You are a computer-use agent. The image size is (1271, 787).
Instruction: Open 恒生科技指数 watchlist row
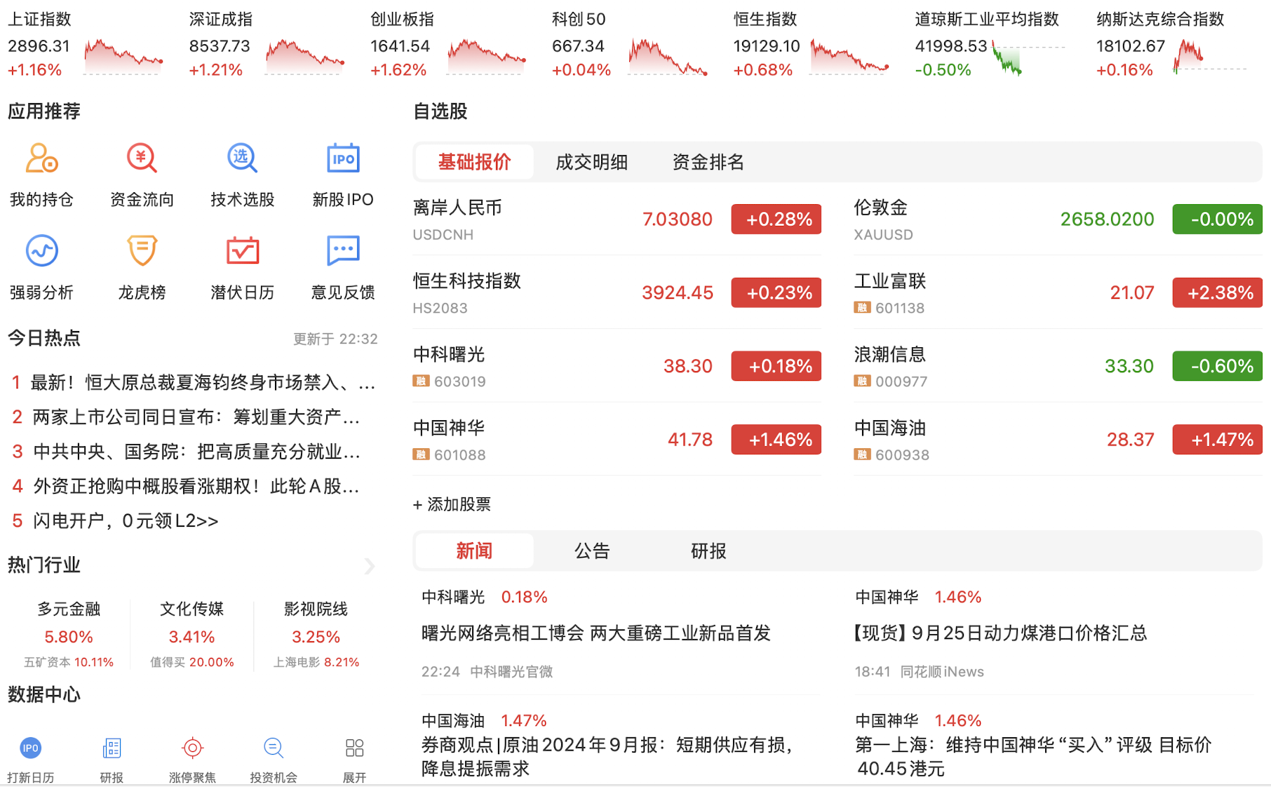pyautogui.click(x=617, y=292)
